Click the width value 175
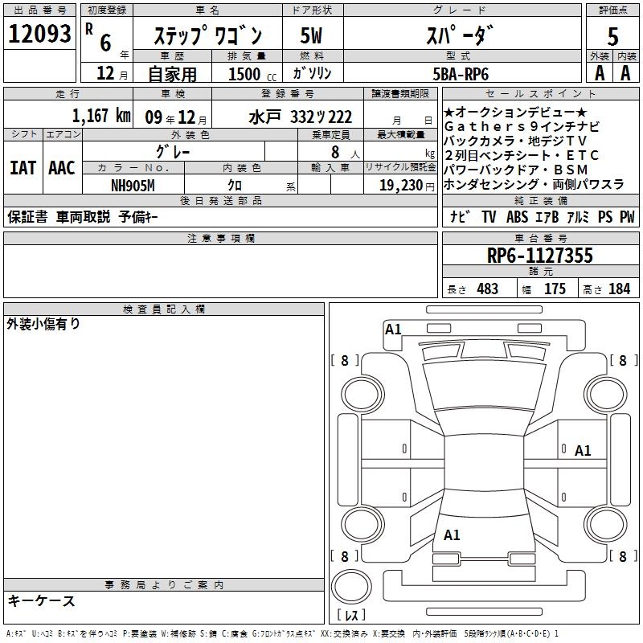 [x=555, y=289]
